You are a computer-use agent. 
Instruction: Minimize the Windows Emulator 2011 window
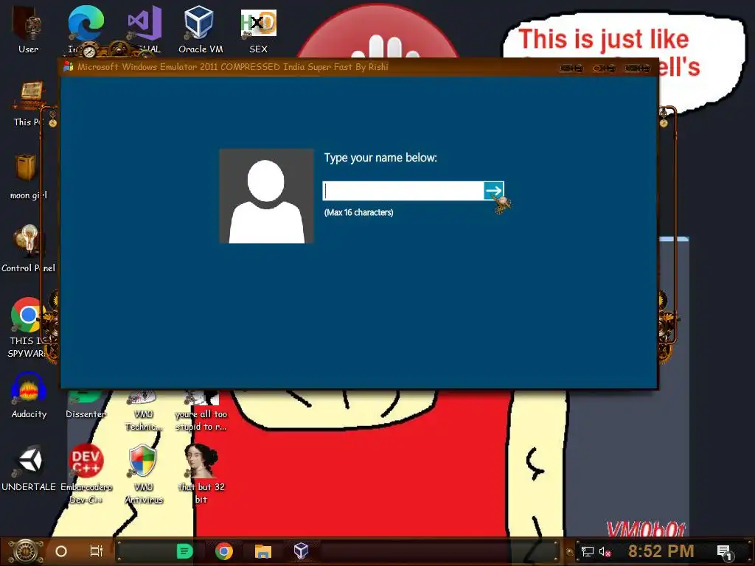coord(571,69)
